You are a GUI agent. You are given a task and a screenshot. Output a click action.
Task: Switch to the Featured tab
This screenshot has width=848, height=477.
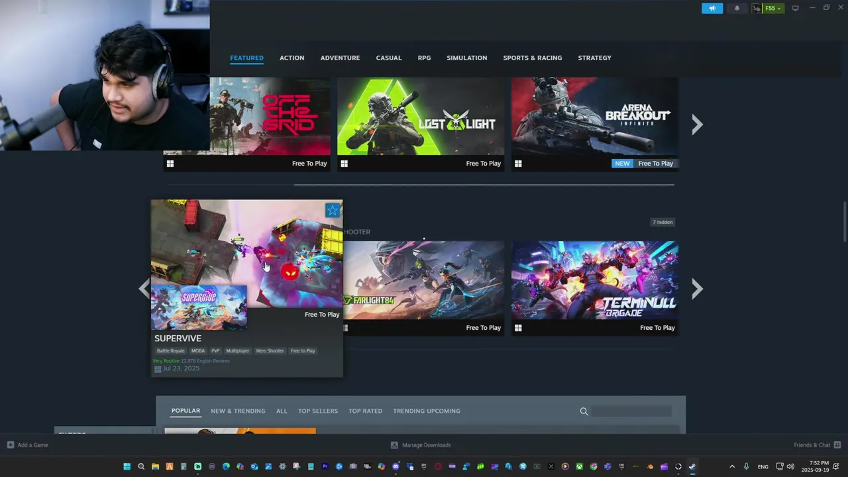[246, 58]
